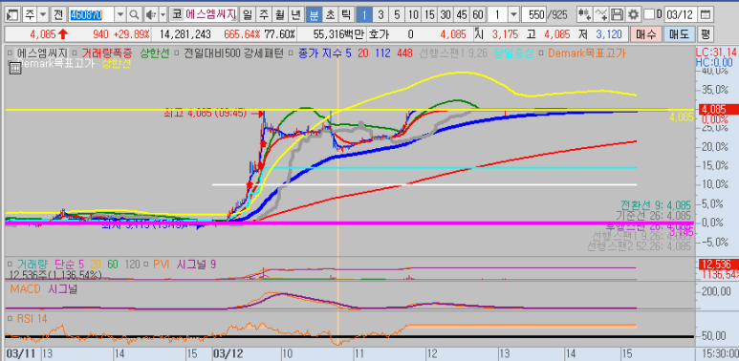Select the 5 minute interval tab
Viewport: 739px width, 361px height.
[397, 15]
